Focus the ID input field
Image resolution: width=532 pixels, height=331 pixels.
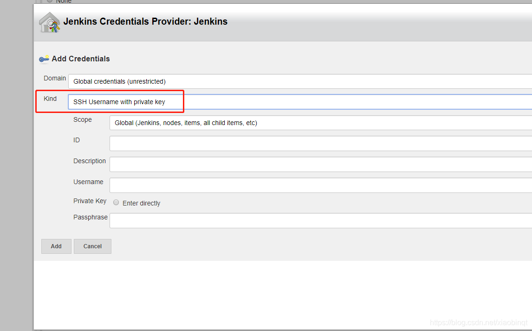[321, 143]
